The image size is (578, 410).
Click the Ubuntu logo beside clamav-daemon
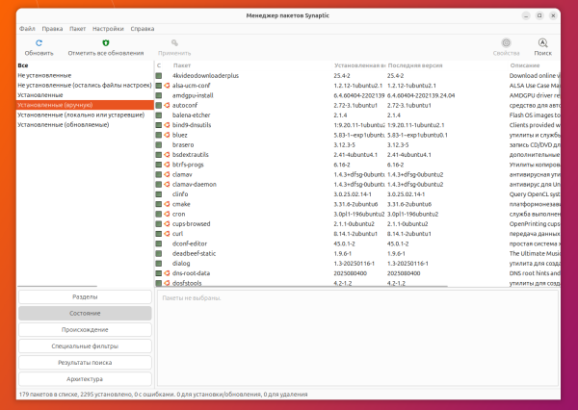[x=167, y=184]
